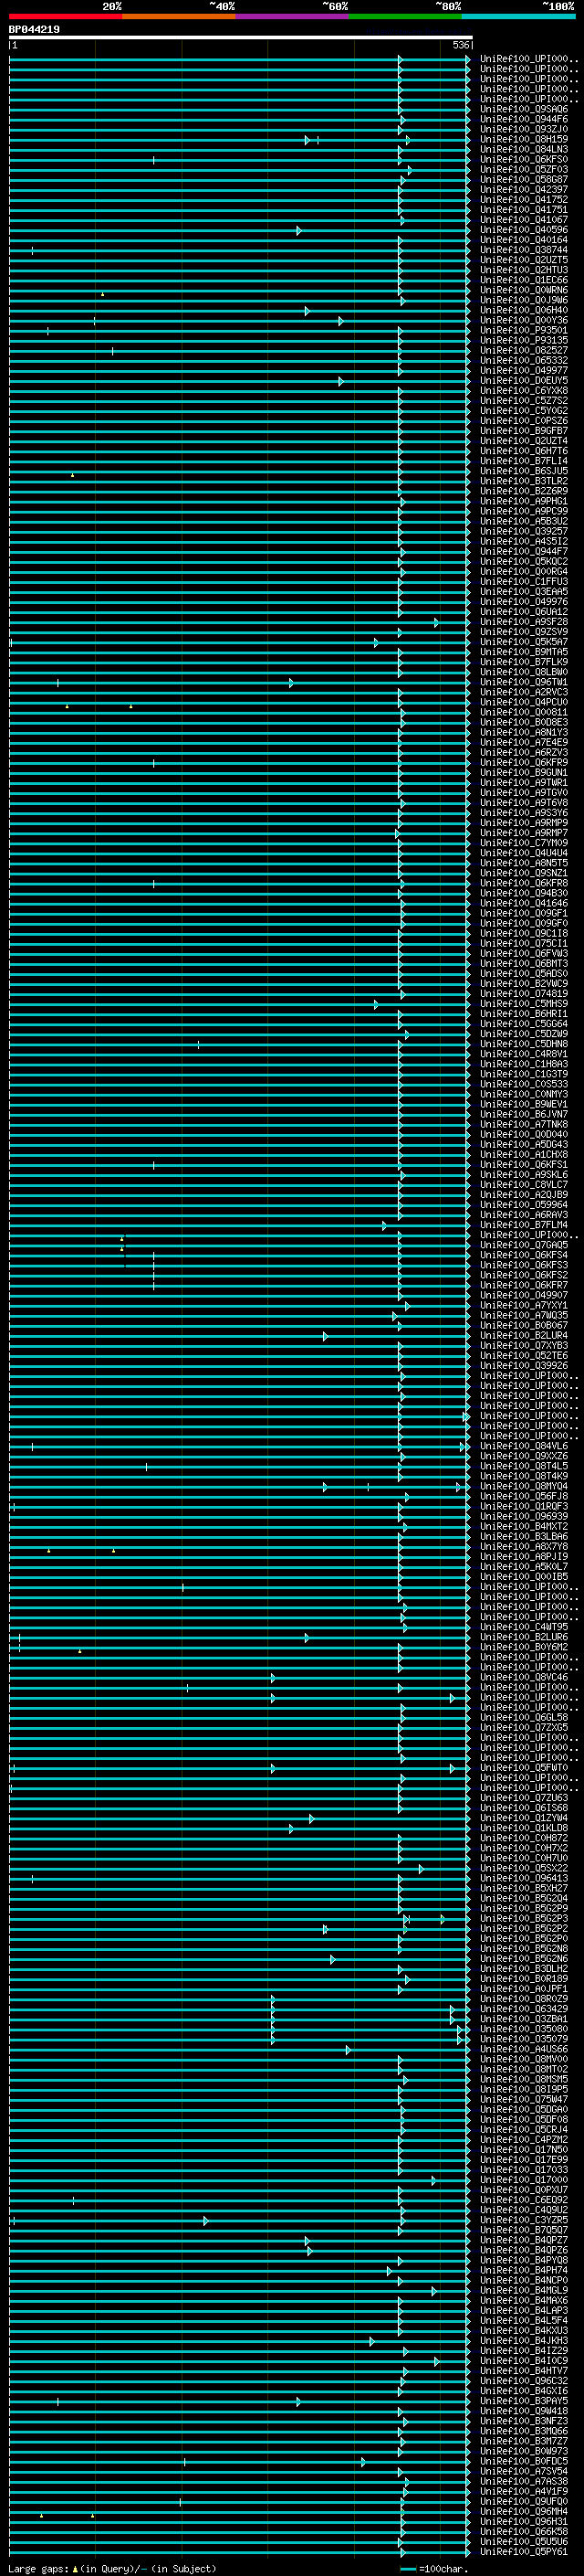584x2576 pixels.
Task: Open hit UniRef100_Q9SAQ6 label
Action: click(x=524, y=109)
